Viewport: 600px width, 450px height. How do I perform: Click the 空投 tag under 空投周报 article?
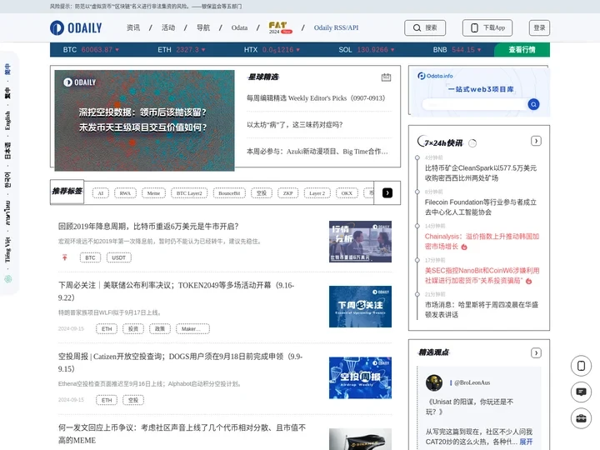pyautogui.click(x=133, y=400)
